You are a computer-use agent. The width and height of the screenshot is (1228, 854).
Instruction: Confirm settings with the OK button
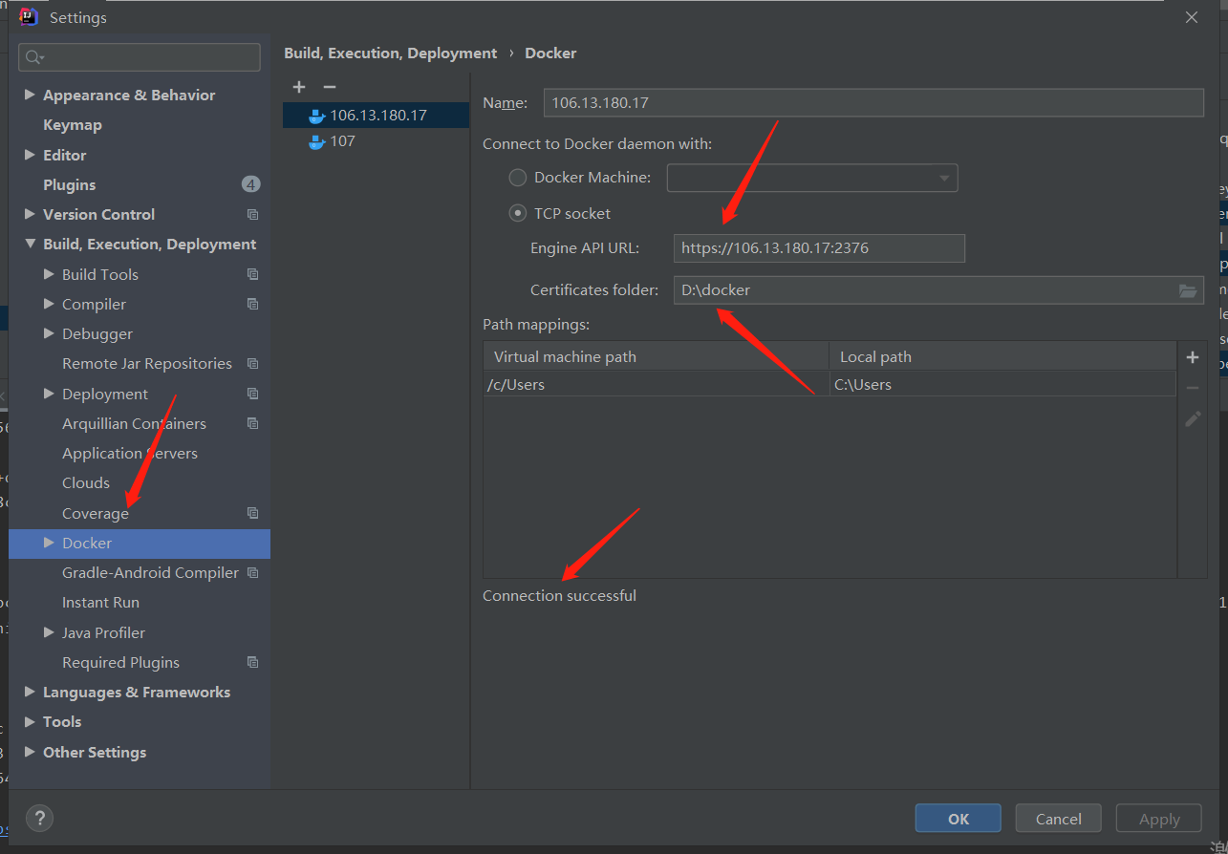958,819
